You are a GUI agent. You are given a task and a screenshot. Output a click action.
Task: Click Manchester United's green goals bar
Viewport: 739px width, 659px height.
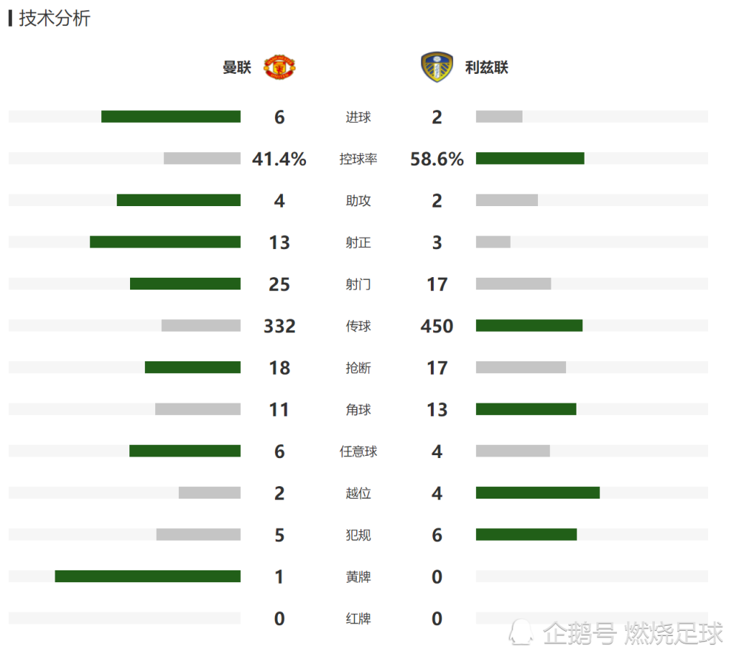pyautogui.click(x=171, y=116)
